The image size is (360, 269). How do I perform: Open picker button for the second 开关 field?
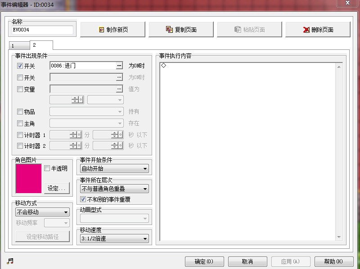point(119,77)
